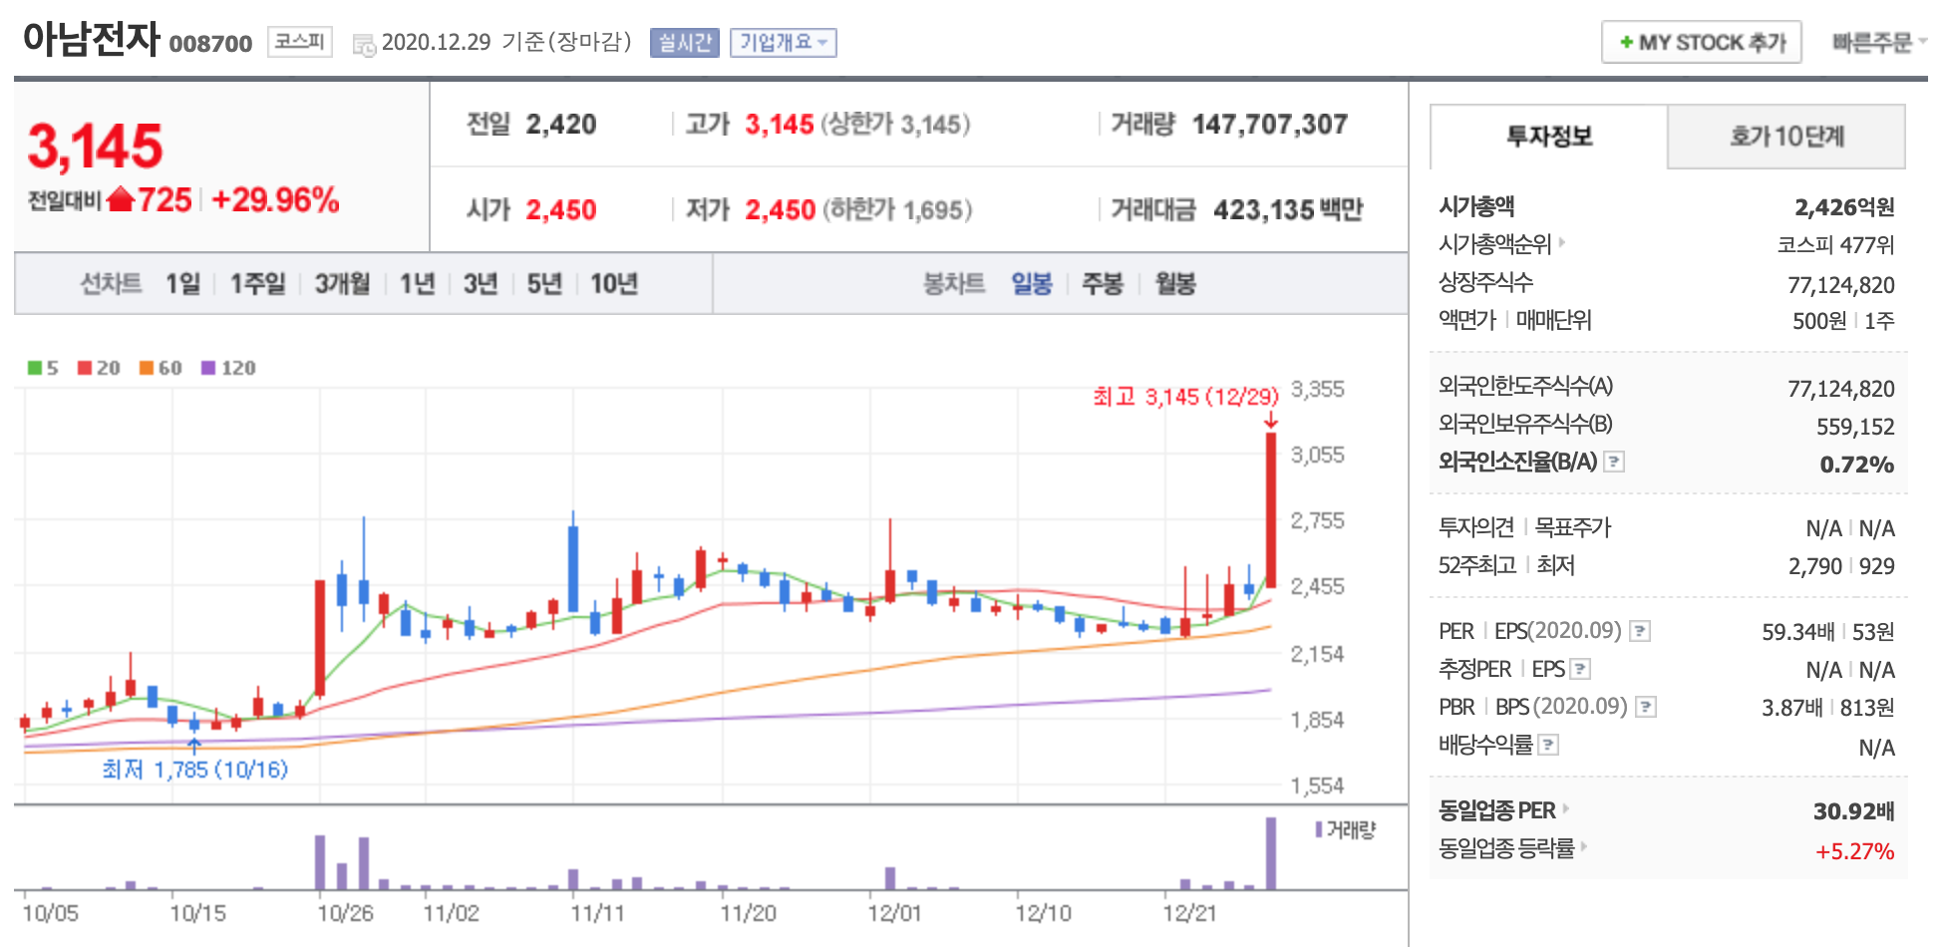
Task: Click the 코스피 market badge
Action: click(x=300, y=42)
